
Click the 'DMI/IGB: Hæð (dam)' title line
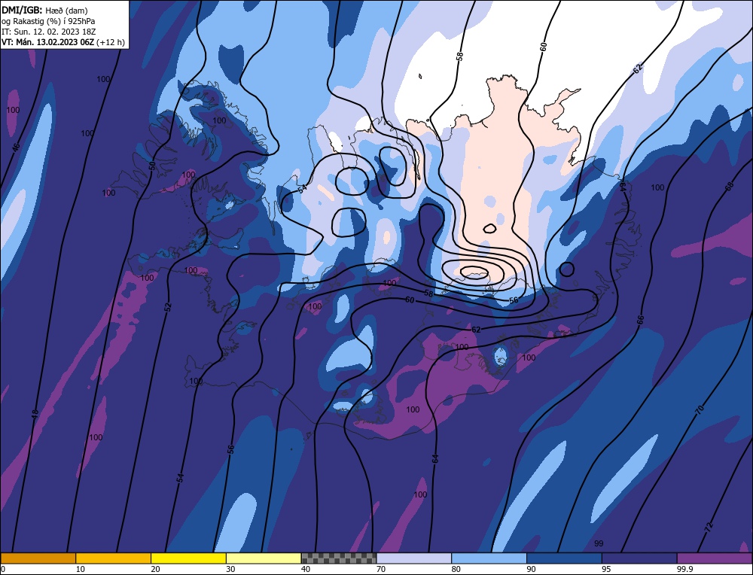44,10
